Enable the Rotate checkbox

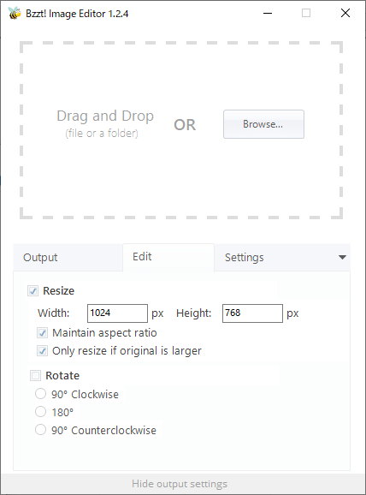35,376
